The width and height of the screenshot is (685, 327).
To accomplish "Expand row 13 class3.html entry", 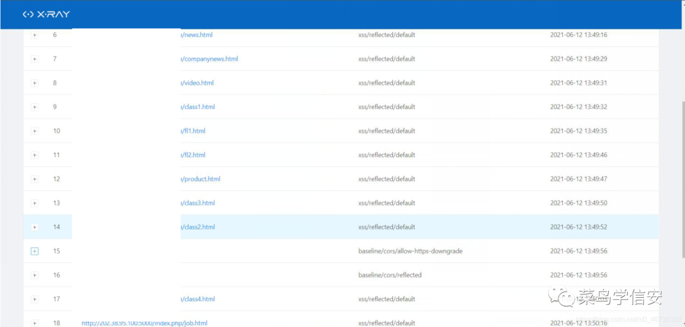I will point(35,203).
